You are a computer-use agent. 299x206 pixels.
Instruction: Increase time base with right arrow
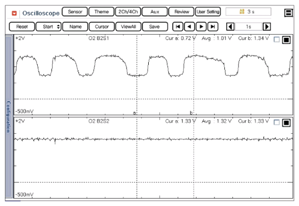(x=267, y=27)
